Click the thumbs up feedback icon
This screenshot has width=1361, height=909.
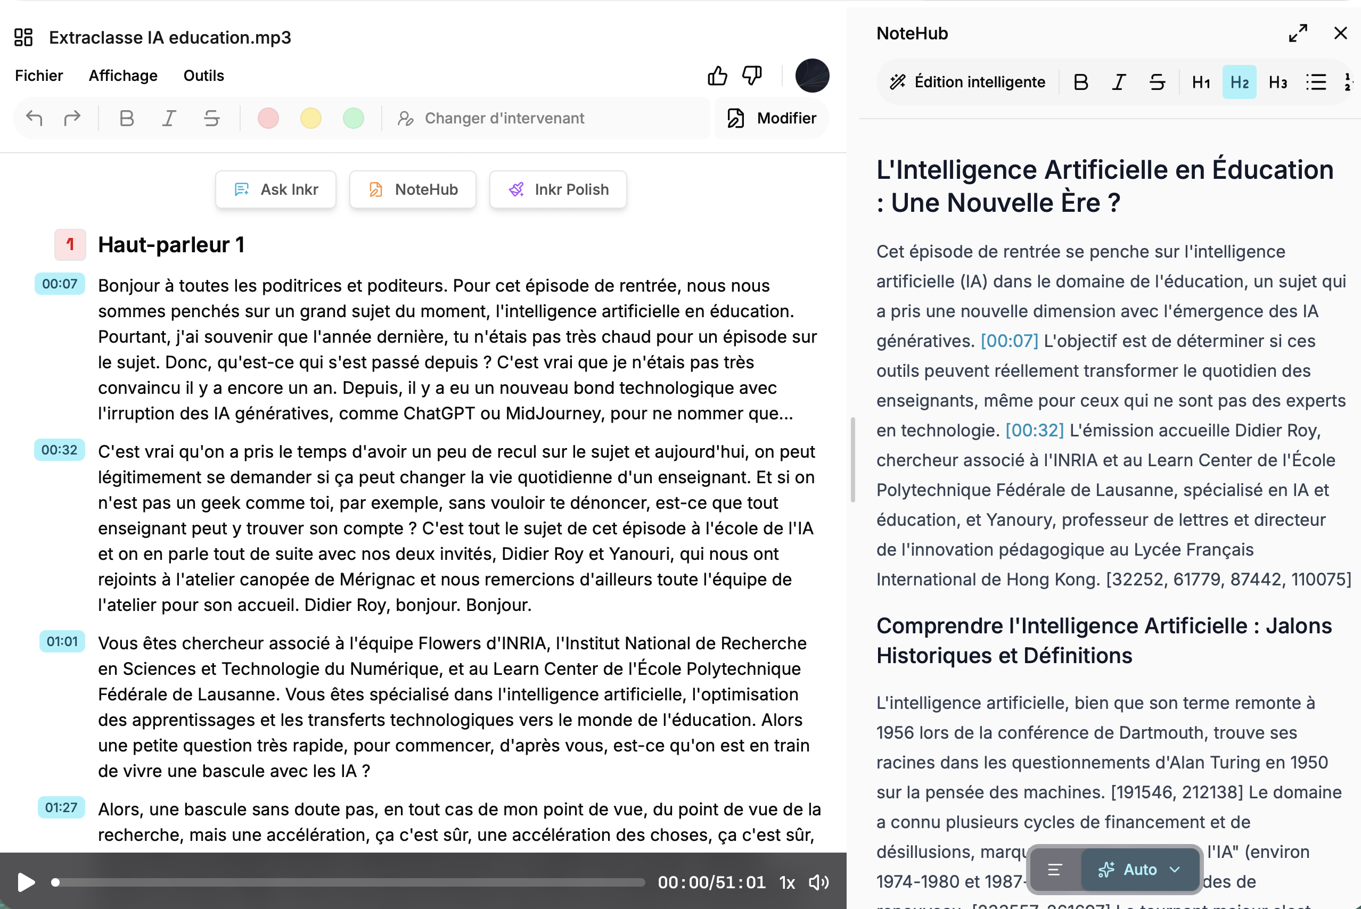pyautogui.click(x=717, y=76)
